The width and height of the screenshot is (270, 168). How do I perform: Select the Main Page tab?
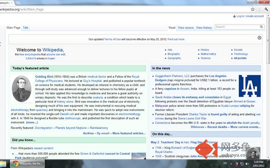[13, 28]
